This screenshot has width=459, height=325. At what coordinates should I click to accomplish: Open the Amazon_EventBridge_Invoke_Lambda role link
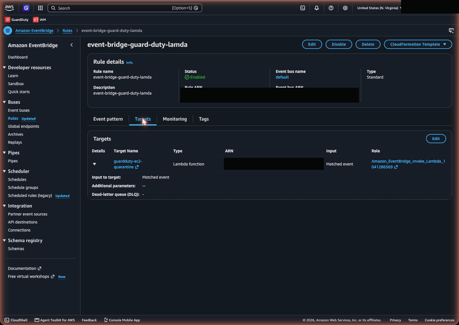point(408,164)
